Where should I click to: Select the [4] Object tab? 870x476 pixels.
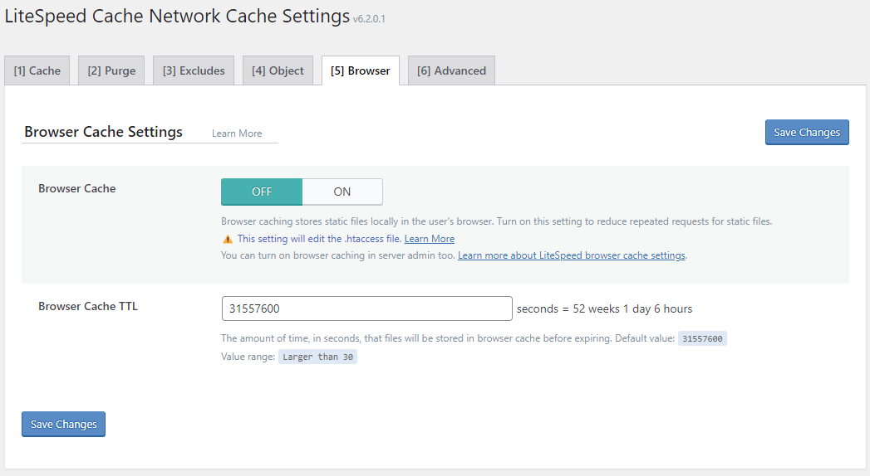point(278,70)
